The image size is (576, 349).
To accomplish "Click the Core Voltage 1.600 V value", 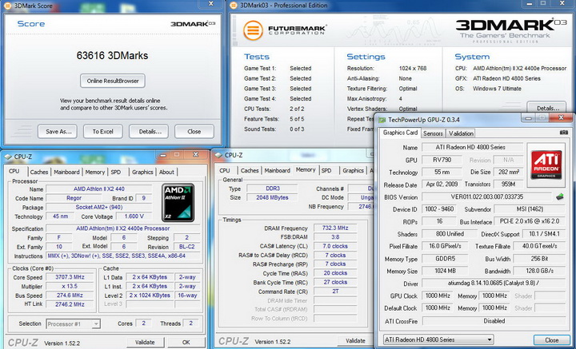I will click(x=134, y=216).
